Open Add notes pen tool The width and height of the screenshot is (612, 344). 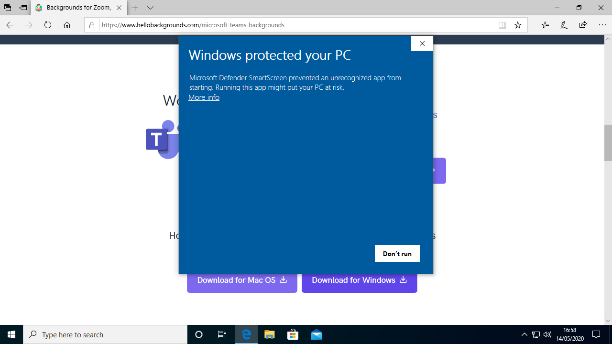564,25
